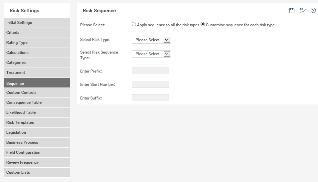Go to the Criteria settings section
This screenshot has width=318, height=182.
pyautogui.click(x=37, y=33)
